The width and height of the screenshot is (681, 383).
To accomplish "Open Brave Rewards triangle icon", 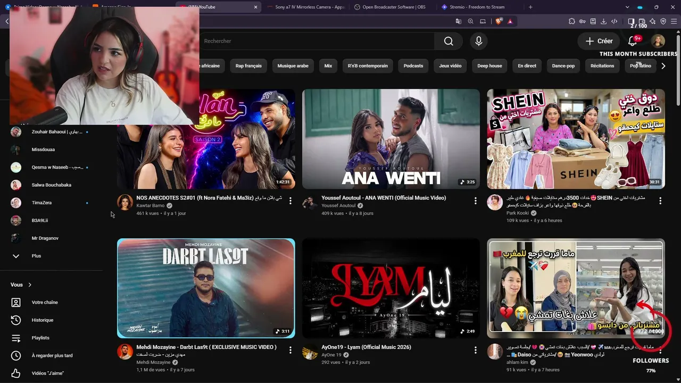I will [510, 21].
